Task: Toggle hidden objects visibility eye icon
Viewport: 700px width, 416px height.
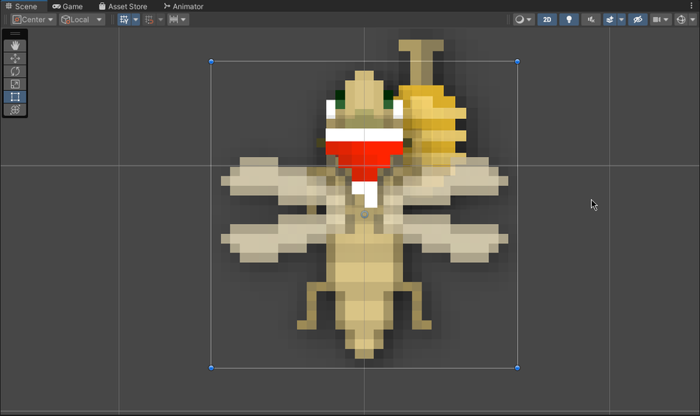Action: (x=638, y=19)
